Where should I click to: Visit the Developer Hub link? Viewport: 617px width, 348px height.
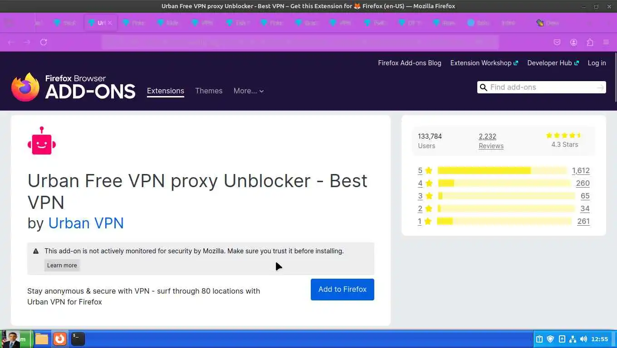point(553,63)
